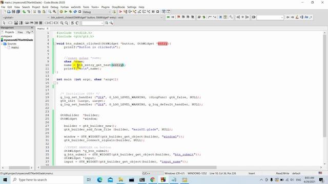Open the btn_submit_clicked function dropdown
This screenshot has width=328, height=184.
click(107, 17)
